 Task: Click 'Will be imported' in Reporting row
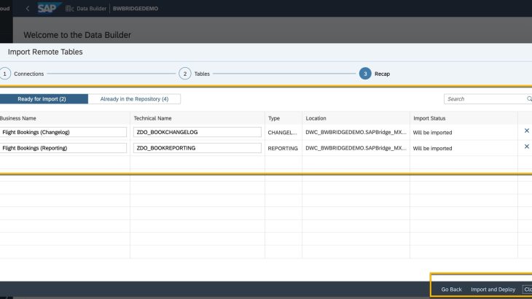[432, 148]
